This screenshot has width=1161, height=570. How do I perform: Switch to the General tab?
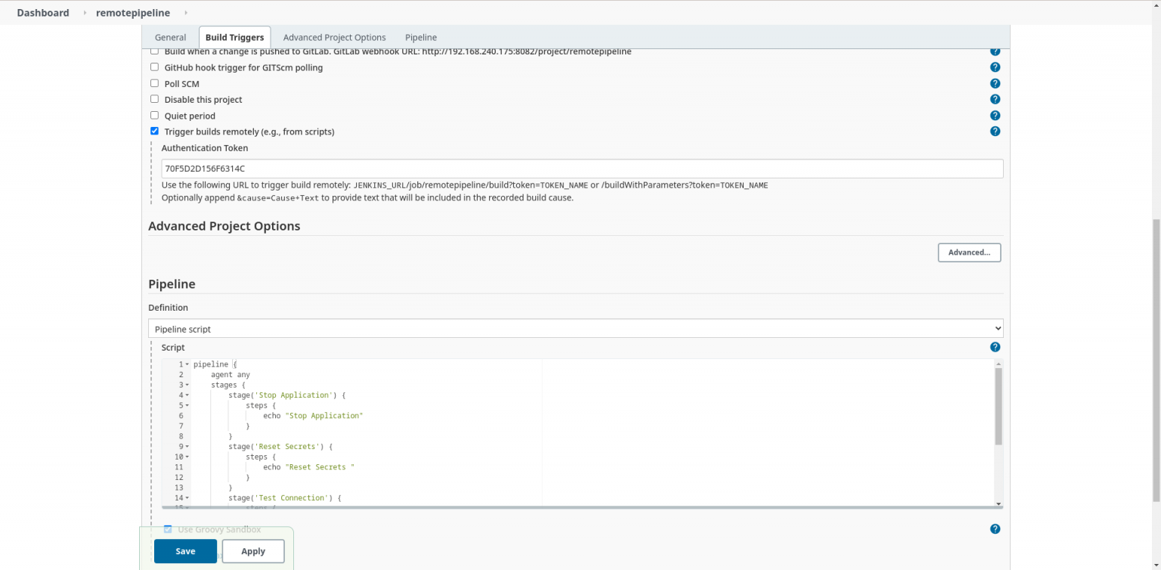170,37
